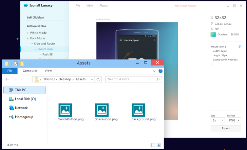This screenshot has height=150, width=247.
Task: Click the Export button
Action: [x=226, y=128]
